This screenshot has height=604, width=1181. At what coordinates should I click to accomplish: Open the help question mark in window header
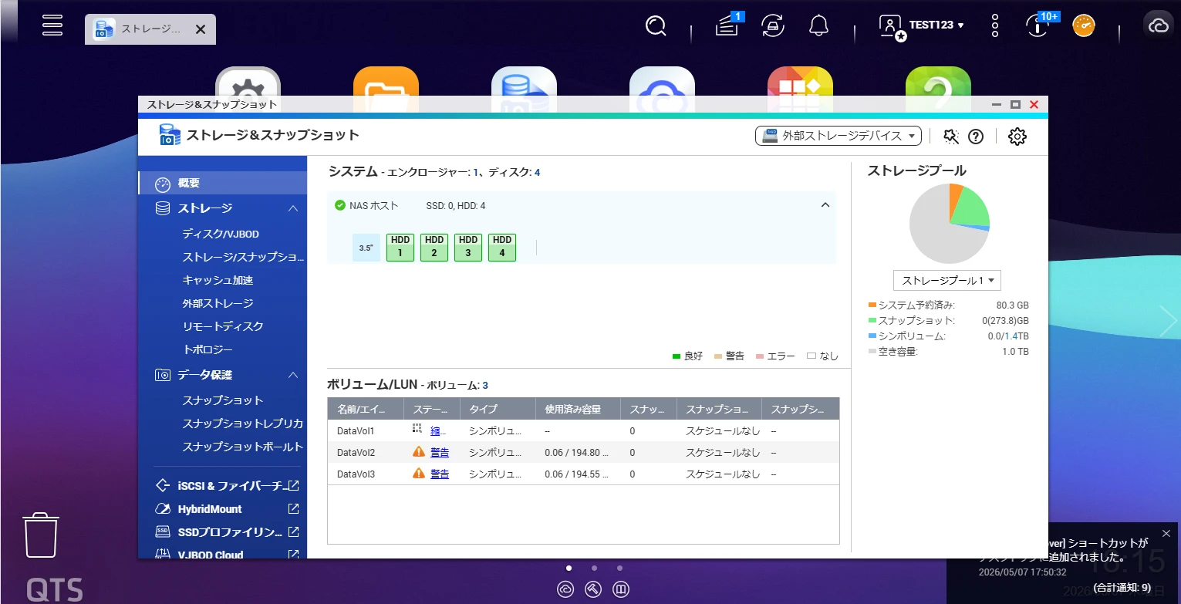976,137
